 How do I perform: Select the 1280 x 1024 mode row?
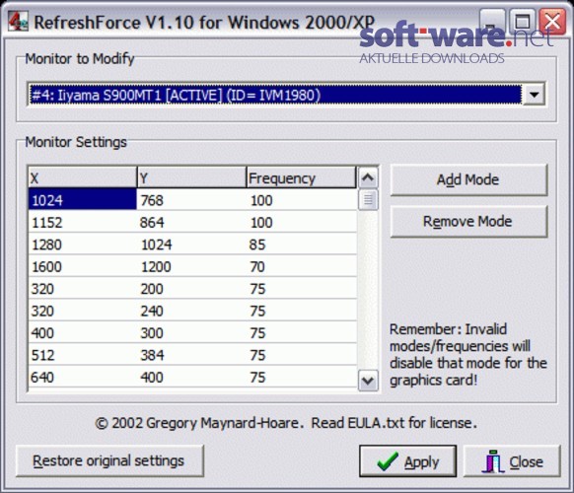point(192,245)
